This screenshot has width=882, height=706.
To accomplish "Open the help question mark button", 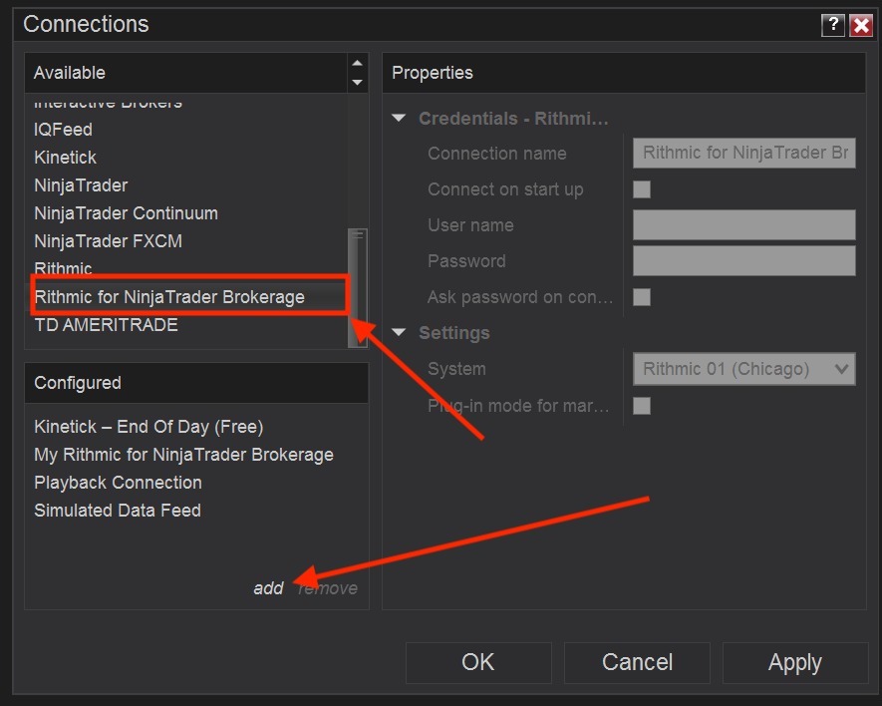I will (833, 25).
